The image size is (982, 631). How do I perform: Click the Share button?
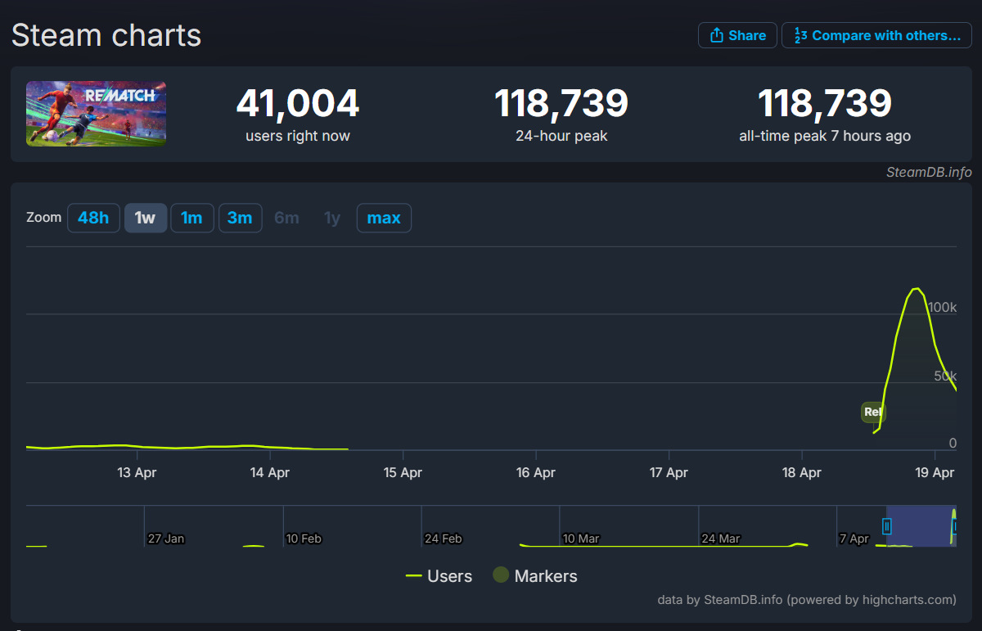(x=737, y=35)
